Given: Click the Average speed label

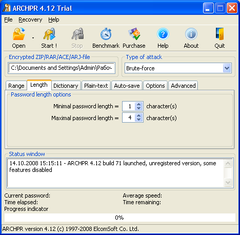Looking at the screenshot, I should (x=143, y=195).
